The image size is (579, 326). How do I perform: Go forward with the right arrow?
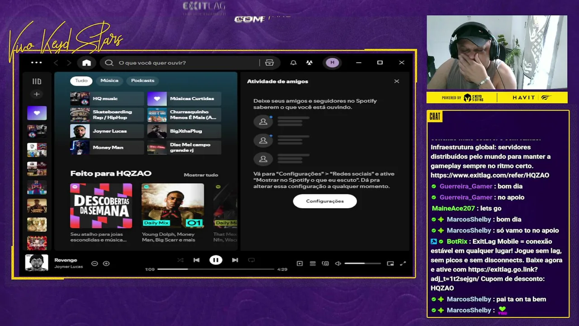pyautogui.click(x=69, y=62)
